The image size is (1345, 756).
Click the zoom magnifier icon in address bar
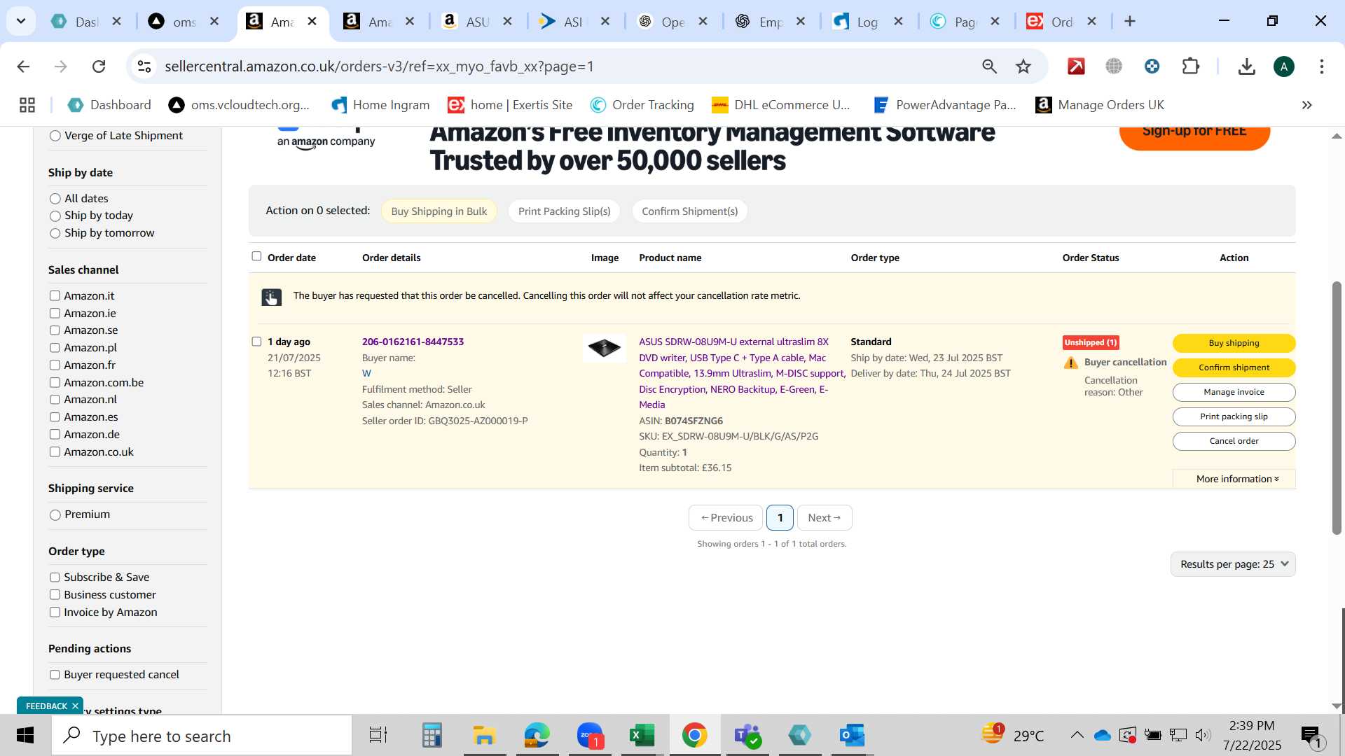coord(989,66)
